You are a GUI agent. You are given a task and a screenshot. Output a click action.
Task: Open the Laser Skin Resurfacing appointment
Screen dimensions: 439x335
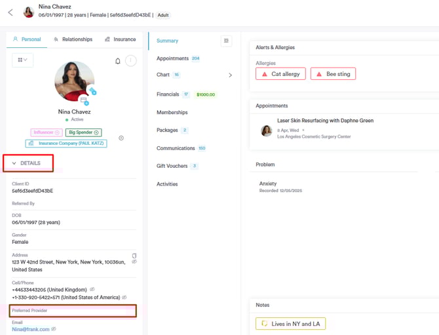coord(325,121)
